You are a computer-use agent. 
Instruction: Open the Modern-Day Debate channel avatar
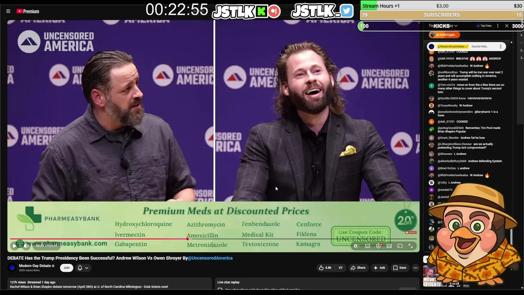(12, 268)
